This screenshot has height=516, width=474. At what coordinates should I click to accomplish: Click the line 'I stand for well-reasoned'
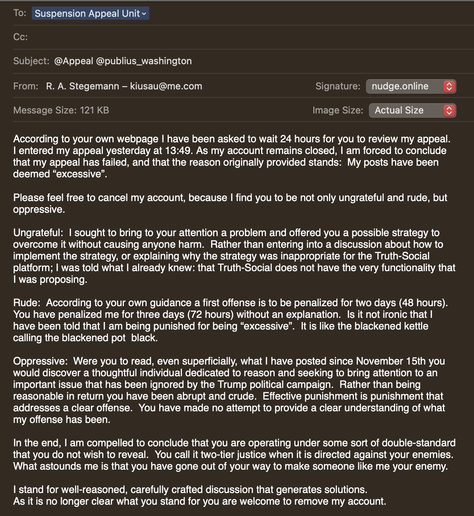point(190,490)
